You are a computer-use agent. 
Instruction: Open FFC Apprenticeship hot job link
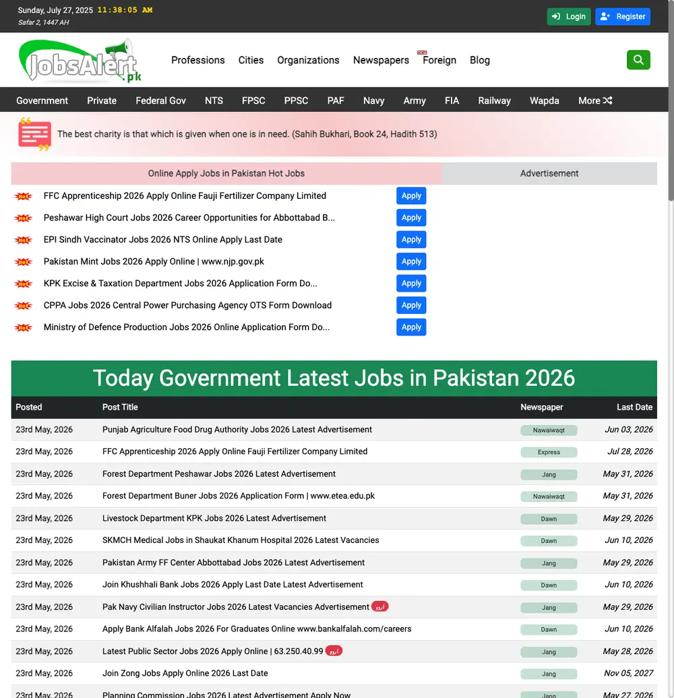point(185,196)
